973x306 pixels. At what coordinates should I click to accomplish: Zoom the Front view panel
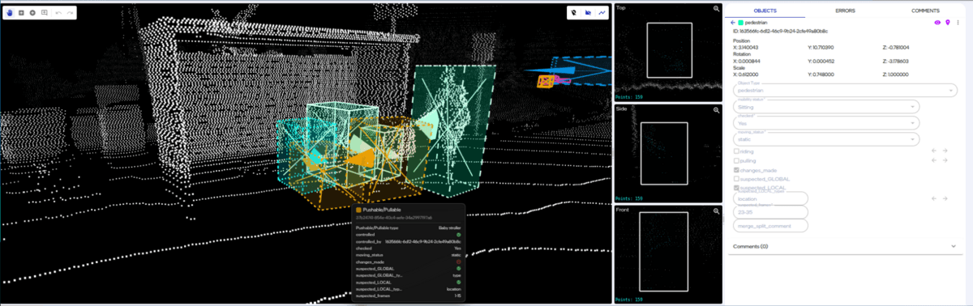(x=716, y=211)
